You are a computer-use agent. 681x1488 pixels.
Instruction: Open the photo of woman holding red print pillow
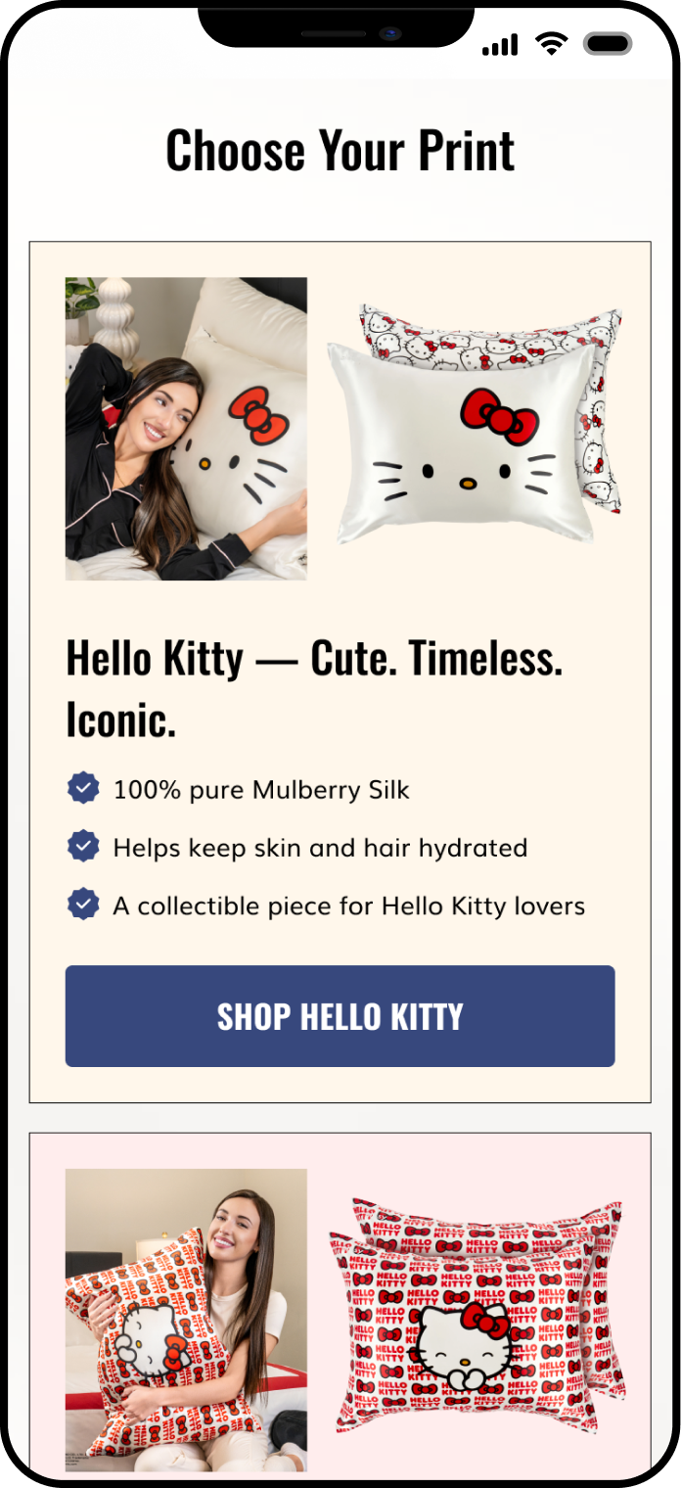(x=186, y=1320)
